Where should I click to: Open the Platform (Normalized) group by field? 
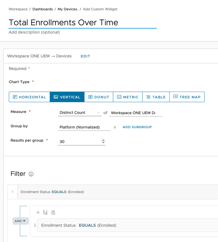(x=84, y=127)
